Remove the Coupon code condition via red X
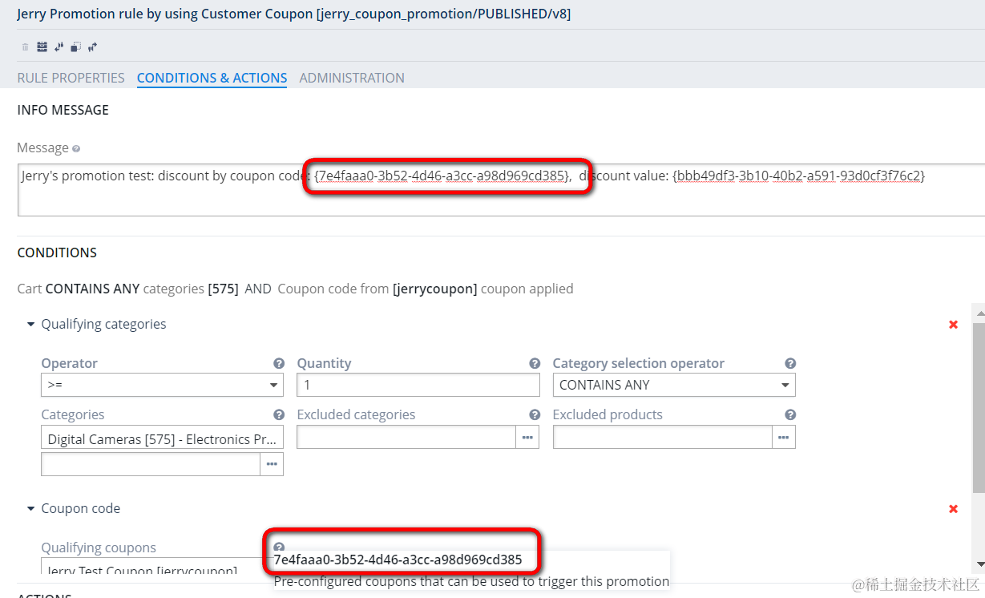This screenshot has width=985, height=598. (953, 509)
